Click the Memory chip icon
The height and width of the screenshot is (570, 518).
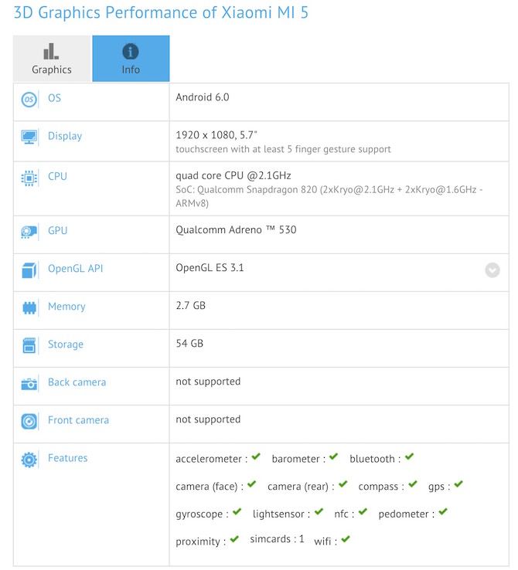tap(29, 307)
